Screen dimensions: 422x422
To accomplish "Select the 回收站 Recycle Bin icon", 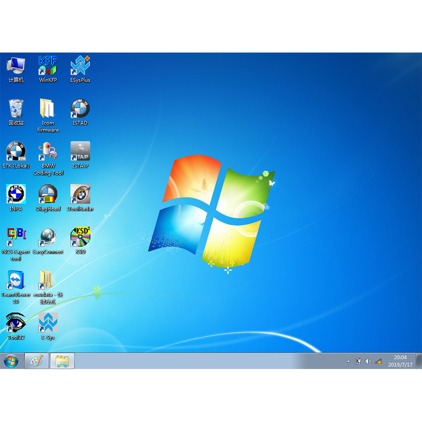I will (x=16, y=112).
